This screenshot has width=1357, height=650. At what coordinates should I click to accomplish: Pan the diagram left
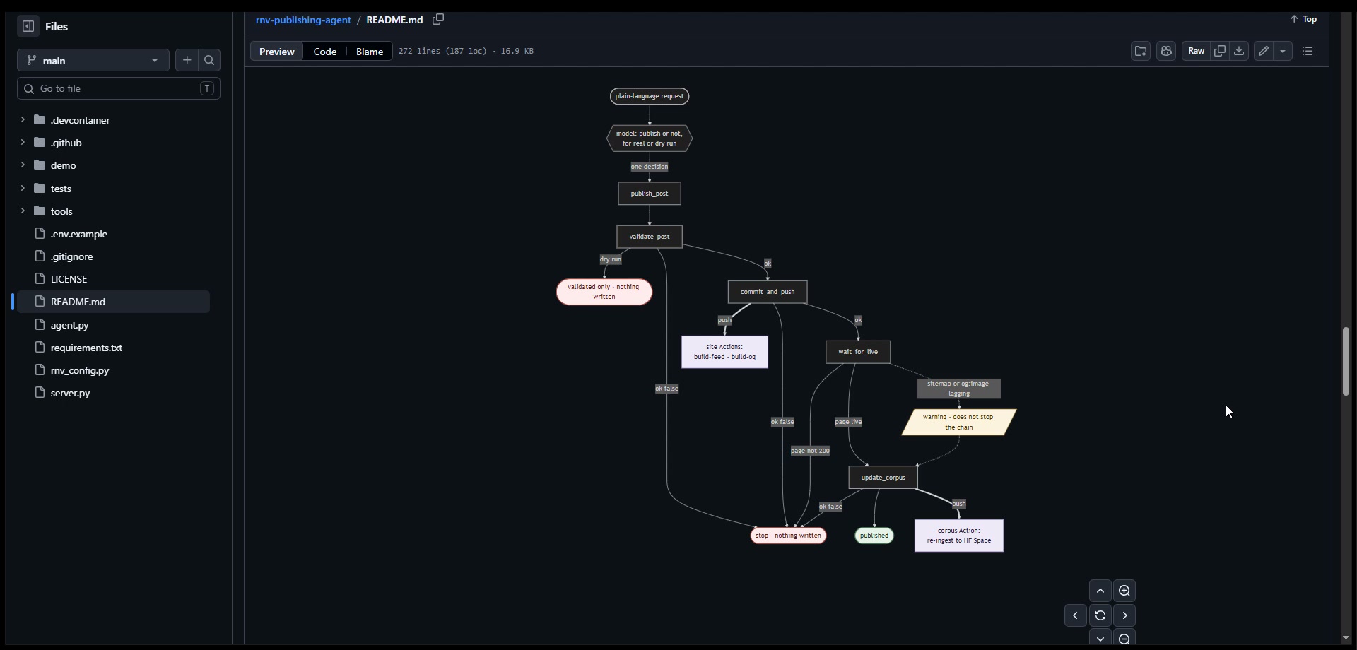[1076, 615]
